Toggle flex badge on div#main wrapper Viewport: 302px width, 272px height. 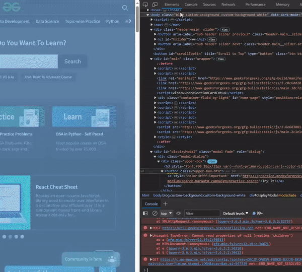221,59
